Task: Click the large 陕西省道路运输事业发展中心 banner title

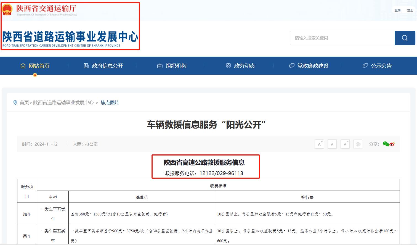Action: click(x=70, y=36)
